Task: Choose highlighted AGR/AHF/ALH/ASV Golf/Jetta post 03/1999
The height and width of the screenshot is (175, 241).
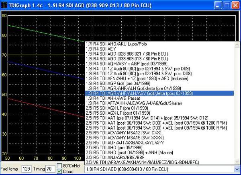Action: click(159, 93)
